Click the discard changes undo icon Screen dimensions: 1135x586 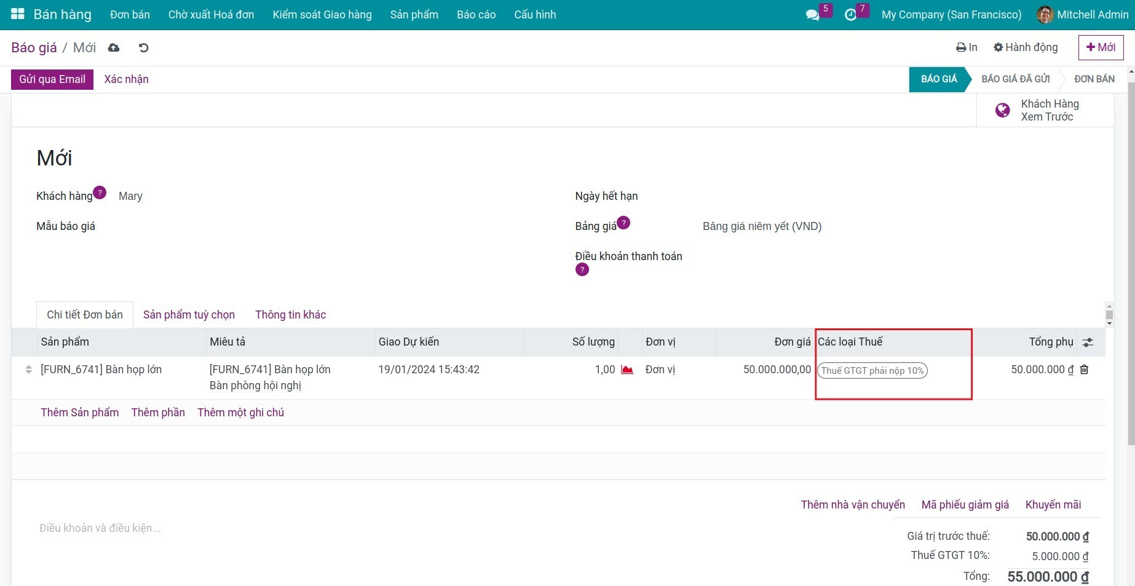tap(144, 48)
